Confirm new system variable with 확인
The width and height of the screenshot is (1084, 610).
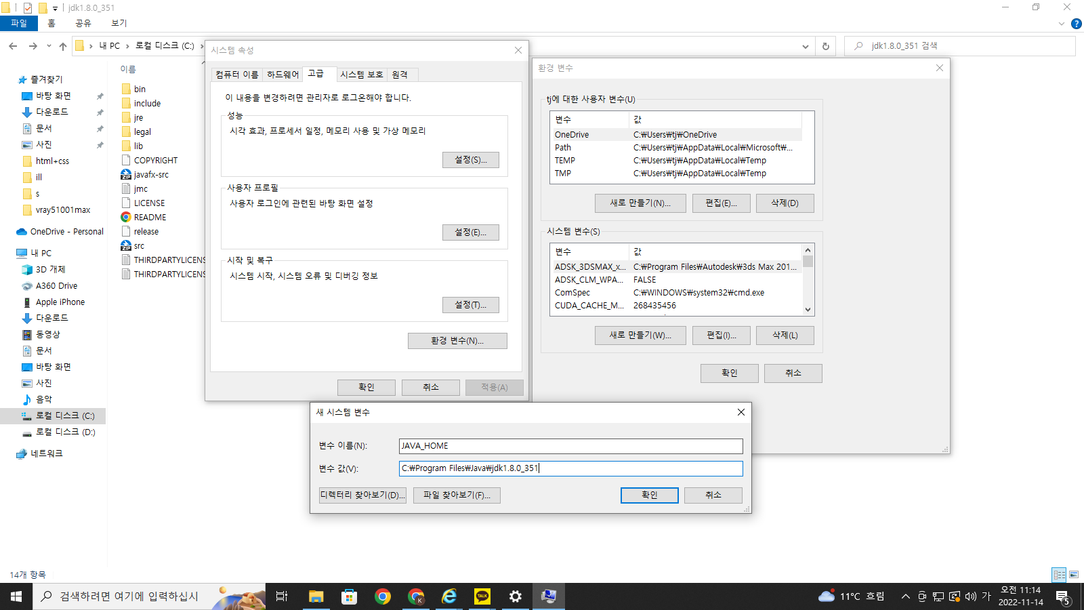pyautogui.click(x=650, y=495)
